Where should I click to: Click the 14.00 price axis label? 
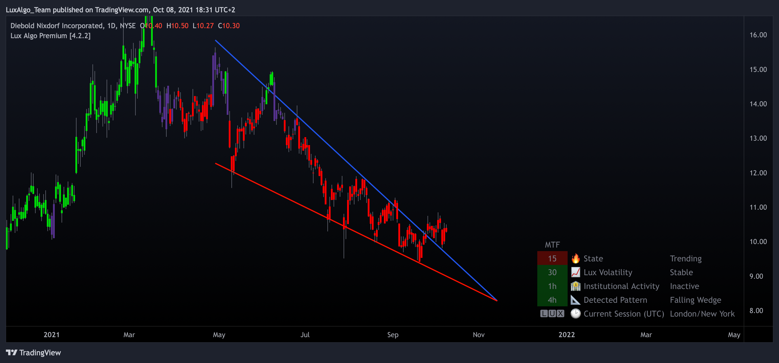pos(758,104)
